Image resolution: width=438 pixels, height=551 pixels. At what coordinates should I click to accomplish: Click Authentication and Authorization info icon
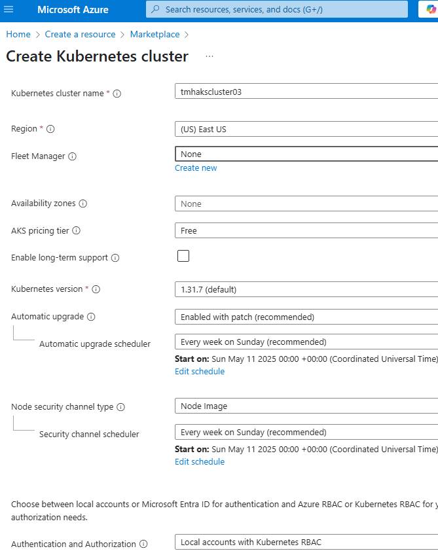coord(143,544)
